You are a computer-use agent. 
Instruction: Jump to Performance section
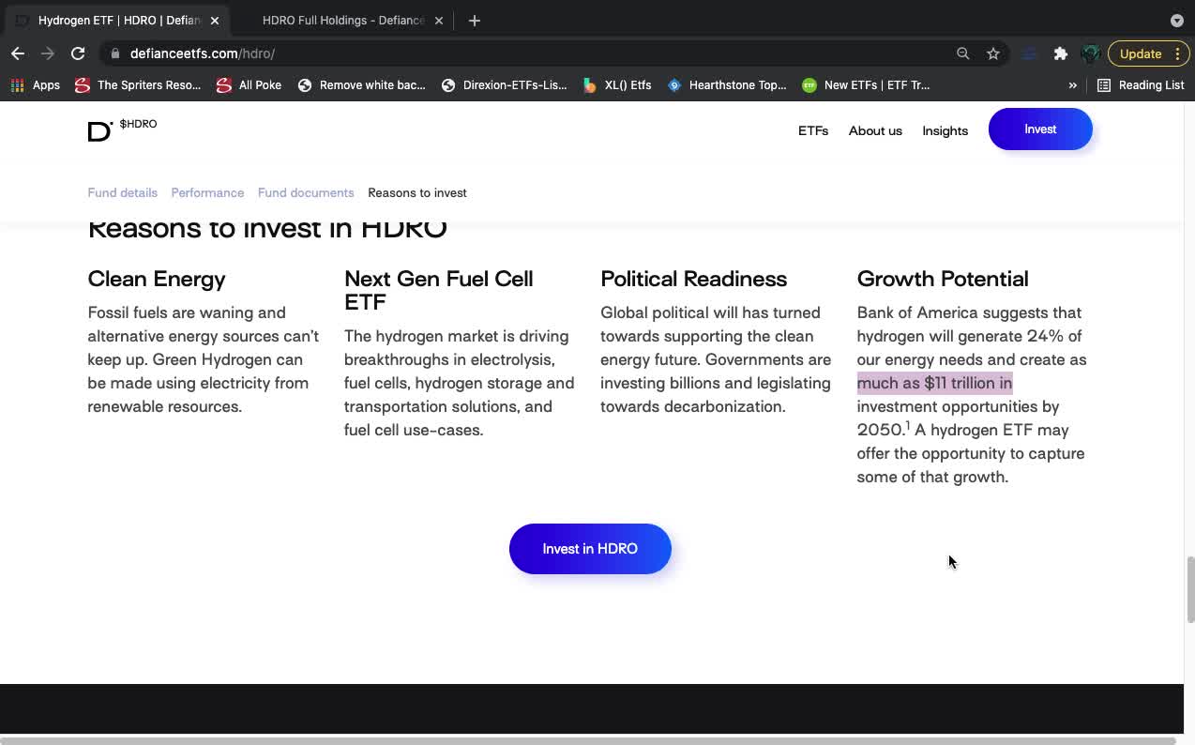207,192
